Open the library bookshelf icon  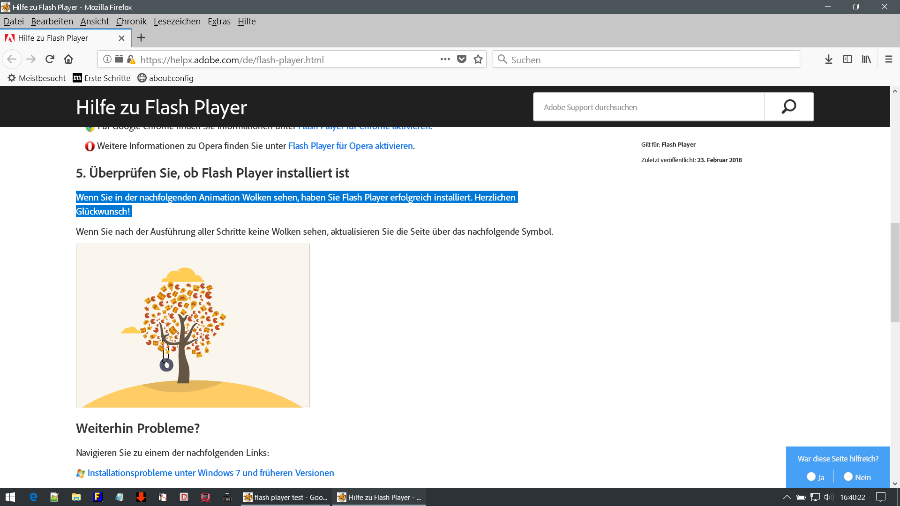point(866,59)
